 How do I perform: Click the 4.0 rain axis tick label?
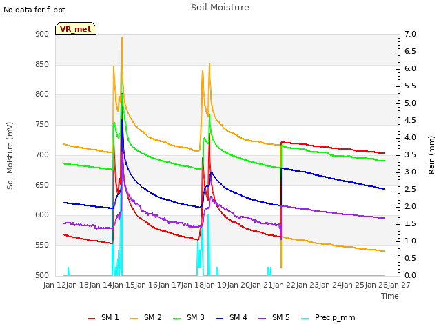tap(410, 138)
